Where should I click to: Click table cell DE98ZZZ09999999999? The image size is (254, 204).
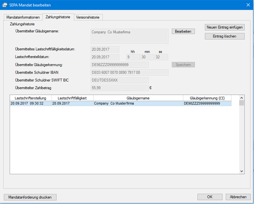click(207, 104)
